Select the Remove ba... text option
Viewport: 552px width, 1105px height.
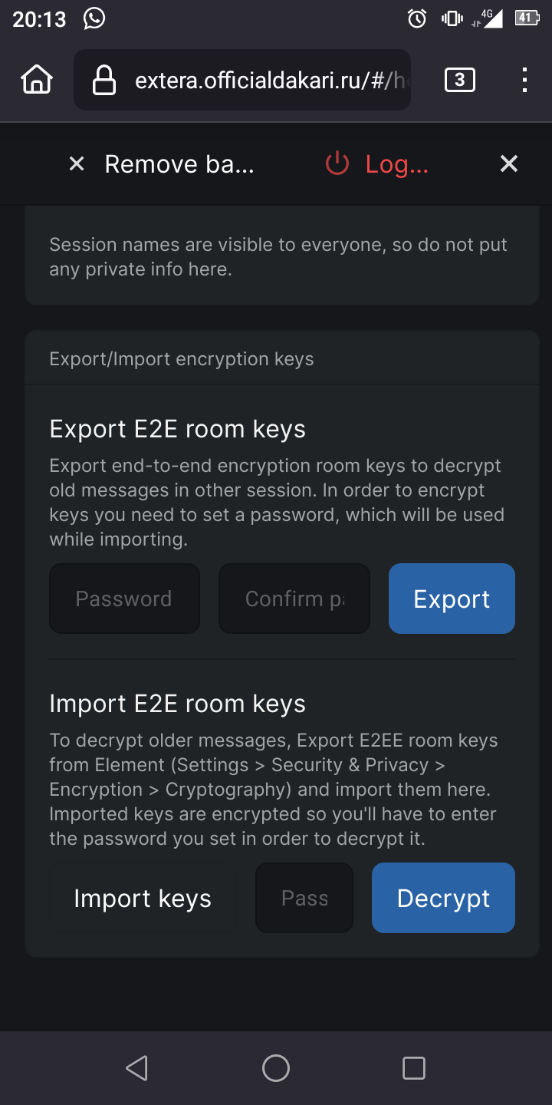(179, 164)
